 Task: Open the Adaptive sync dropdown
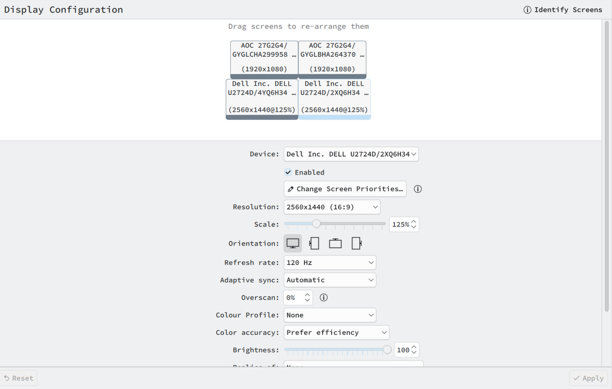point(330,280)
